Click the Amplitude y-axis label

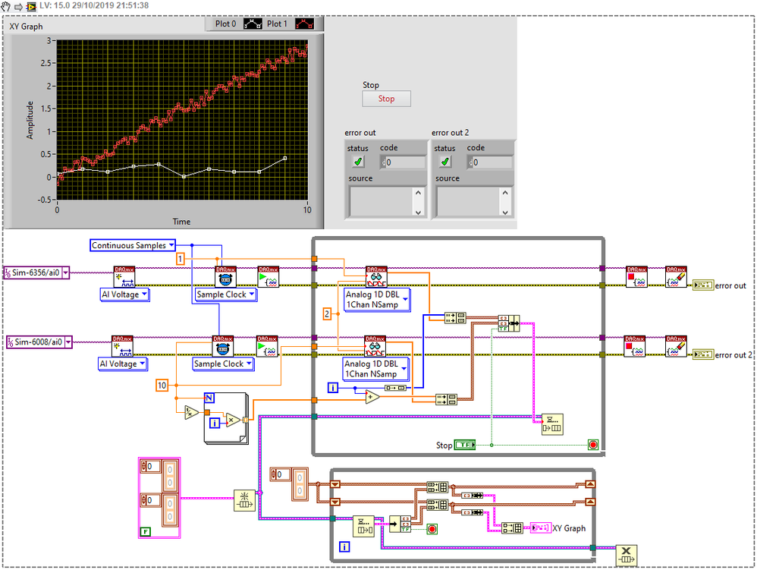tap(30, 120)
